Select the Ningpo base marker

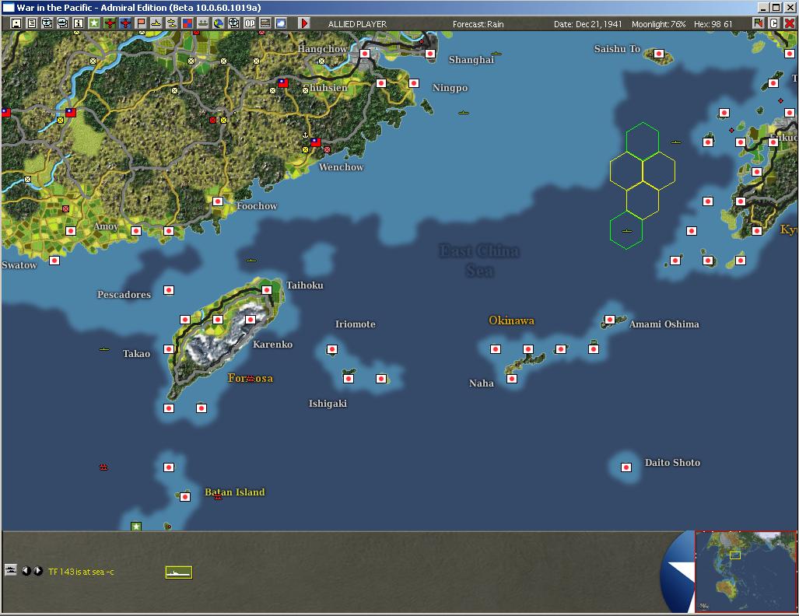414,83
